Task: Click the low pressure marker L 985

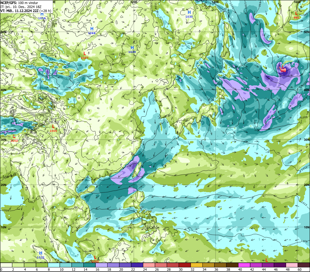Action: 296,15
